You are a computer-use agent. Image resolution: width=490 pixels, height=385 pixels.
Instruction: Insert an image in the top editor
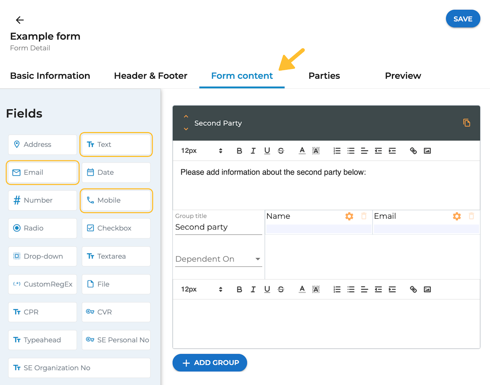coord(427,151)
